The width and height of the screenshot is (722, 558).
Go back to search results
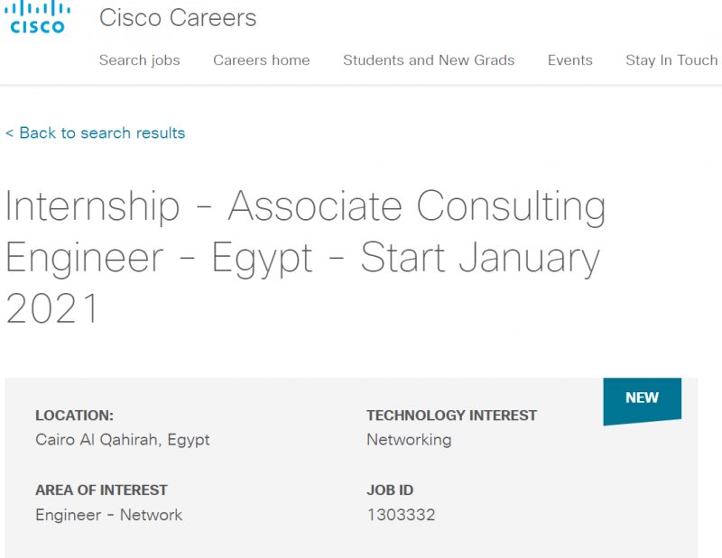click(x=94, y=133)
